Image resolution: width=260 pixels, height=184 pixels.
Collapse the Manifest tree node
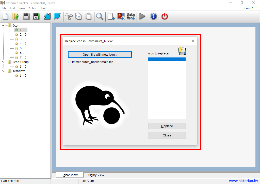click(3, 71)
